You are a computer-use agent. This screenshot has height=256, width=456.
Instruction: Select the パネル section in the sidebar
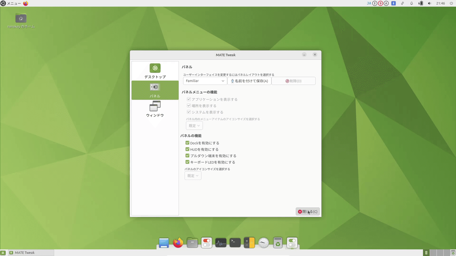click(155, 90)
